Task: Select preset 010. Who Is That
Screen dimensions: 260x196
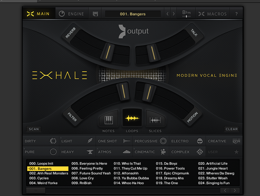Action: (127, 163)
